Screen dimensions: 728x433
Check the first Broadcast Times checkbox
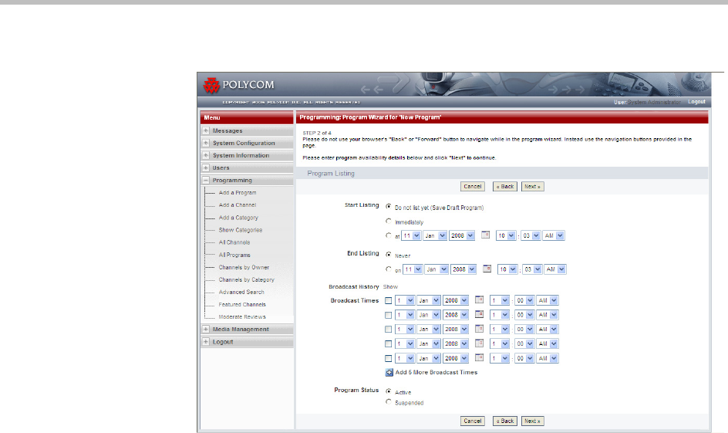389,300
